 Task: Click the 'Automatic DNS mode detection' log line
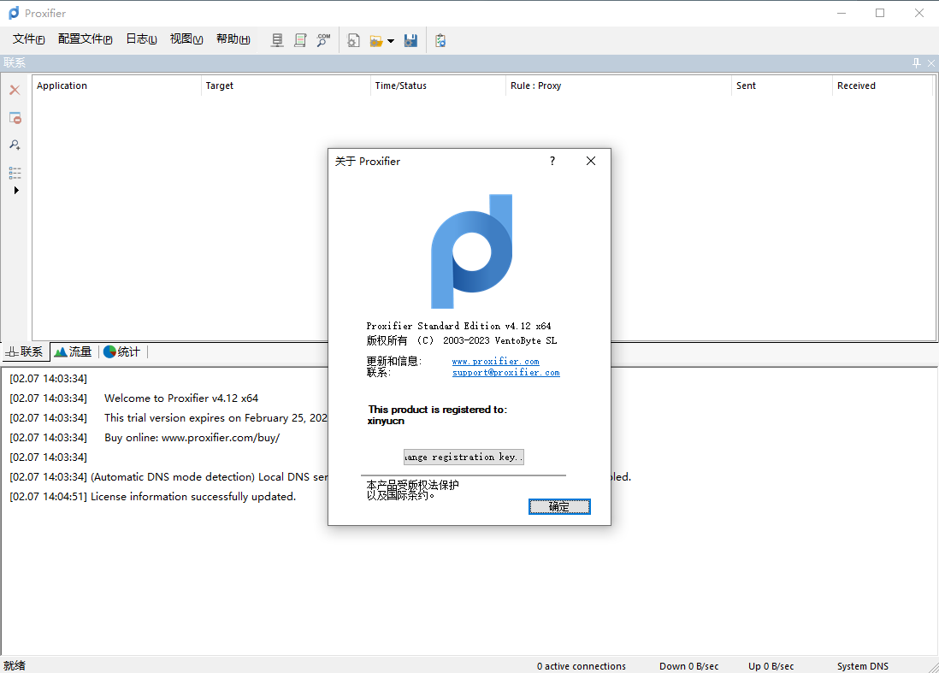pyautogui.click(x=209, y=476)
